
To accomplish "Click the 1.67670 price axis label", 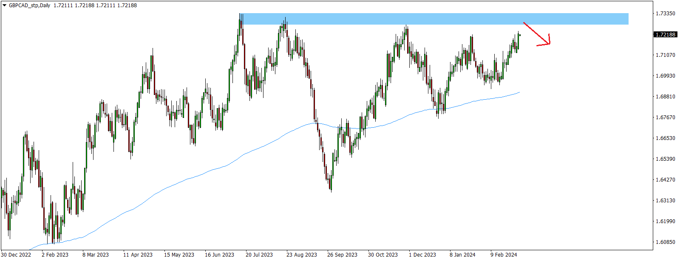I will coord(665,117).
